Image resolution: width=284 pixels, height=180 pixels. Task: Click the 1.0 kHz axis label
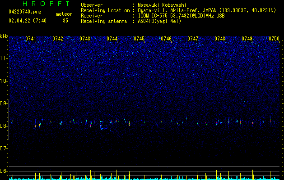pyautogui.click(x=4, y=81)
